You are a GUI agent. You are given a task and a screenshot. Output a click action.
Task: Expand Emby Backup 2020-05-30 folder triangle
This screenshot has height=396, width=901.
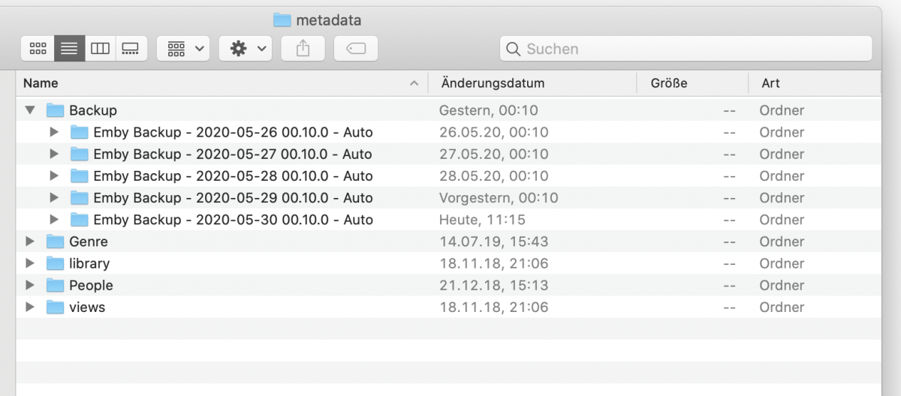point(54,220)
